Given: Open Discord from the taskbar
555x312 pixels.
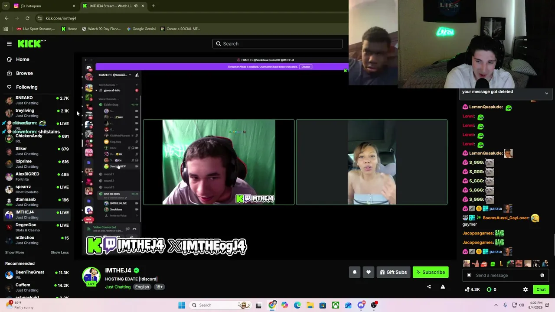Looking at the screenshot, I should click(x=361, y=305).
